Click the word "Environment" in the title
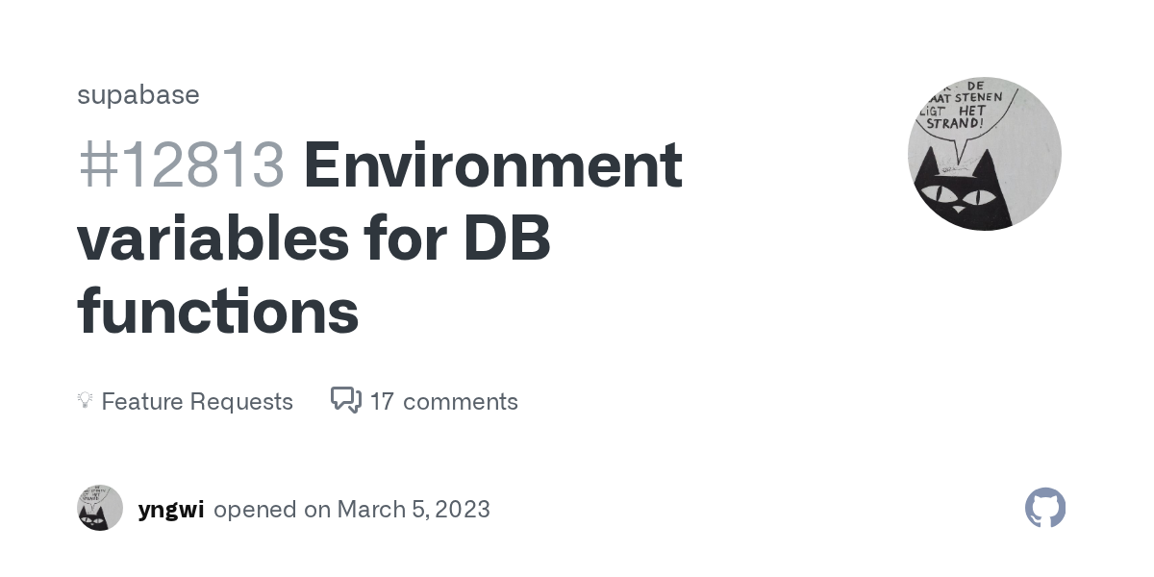The image size is (1154, 577). (x=492, y=164)
